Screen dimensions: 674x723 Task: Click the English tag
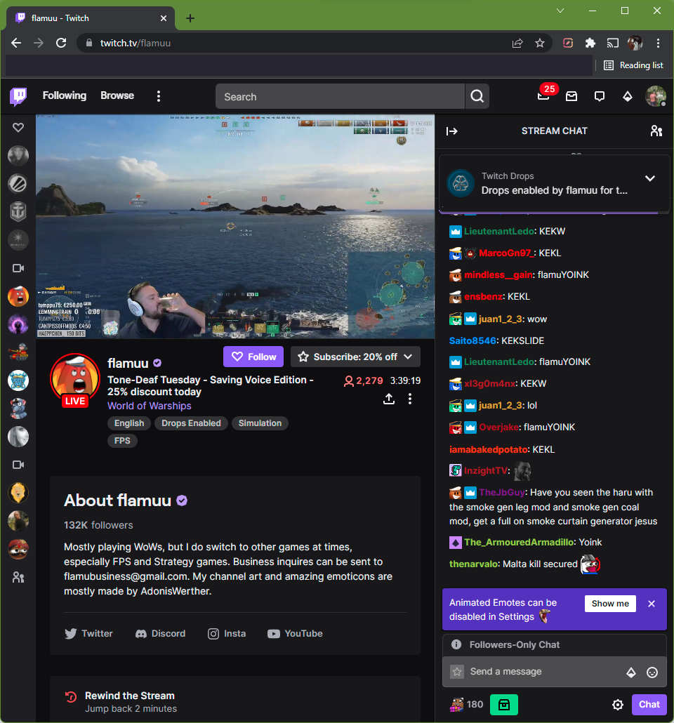(x=129, y=423)
